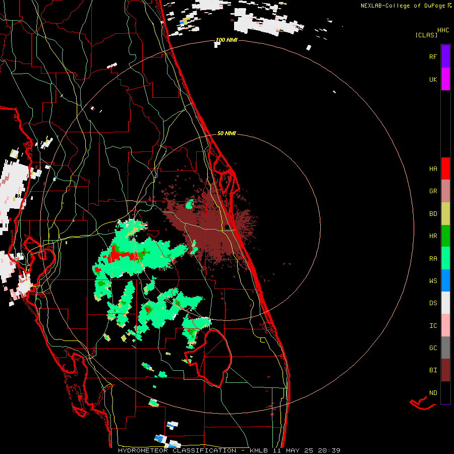Image resolution: width=454 pixels, height=454 pixels.
Task: Click the DS white legend swatch
Action: tap(445, 303)
